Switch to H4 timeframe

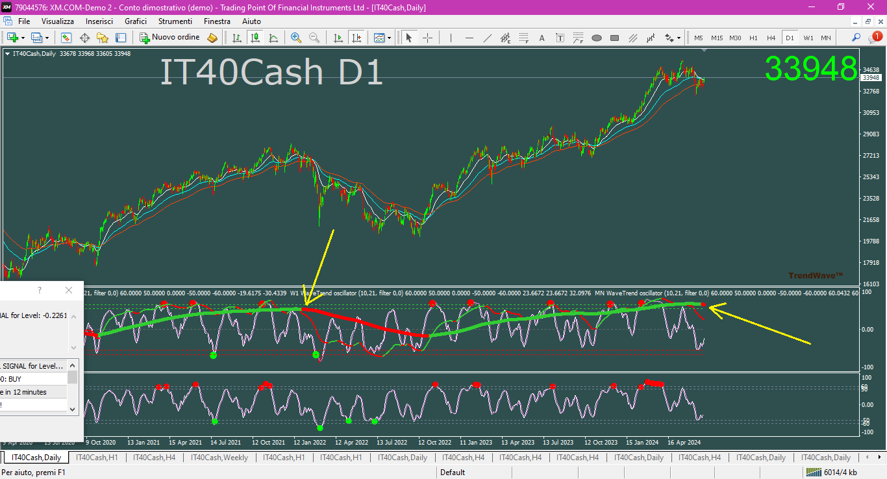[x=771, y=38]
